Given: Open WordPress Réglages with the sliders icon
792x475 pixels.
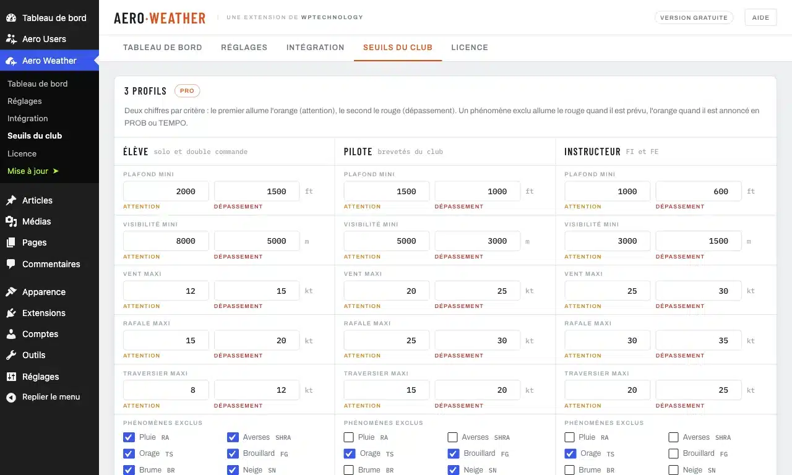Looking at the screenshot, I should click(11, 377).
